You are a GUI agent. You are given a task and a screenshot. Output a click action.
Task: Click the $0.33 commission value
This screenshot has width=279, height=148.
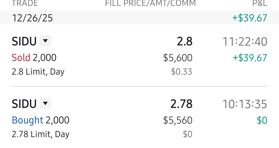[x=182, y=72]
